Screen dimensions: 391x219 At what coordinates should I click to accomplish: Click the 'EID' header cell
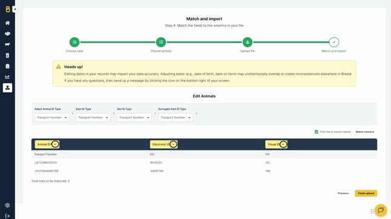(152, 155)
